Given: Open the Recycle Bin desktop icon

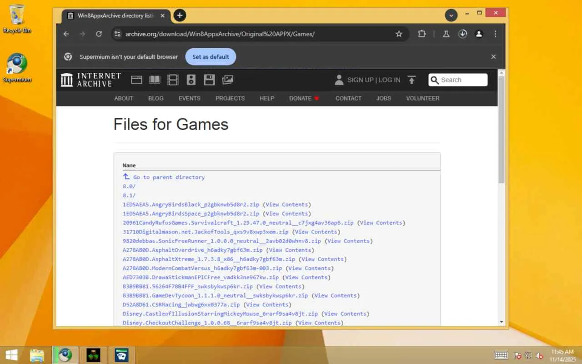Looking at the screenshot, I should pyautogui.click(x=17, y=20).
